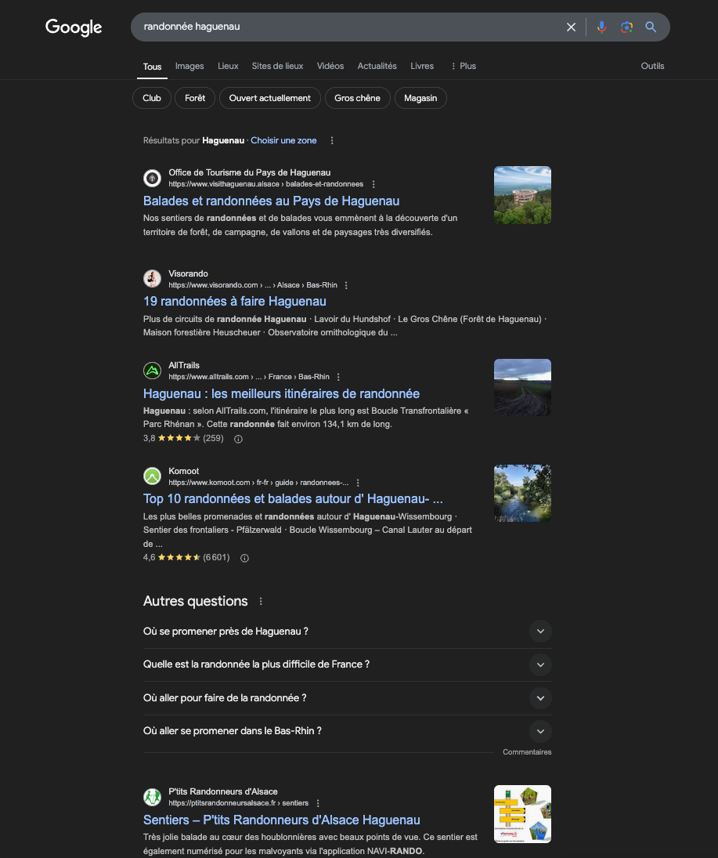This screenshot has width=718, height=858.
Task: Click the komoot.com breadcrumb URL
Action: click(258, 483)
